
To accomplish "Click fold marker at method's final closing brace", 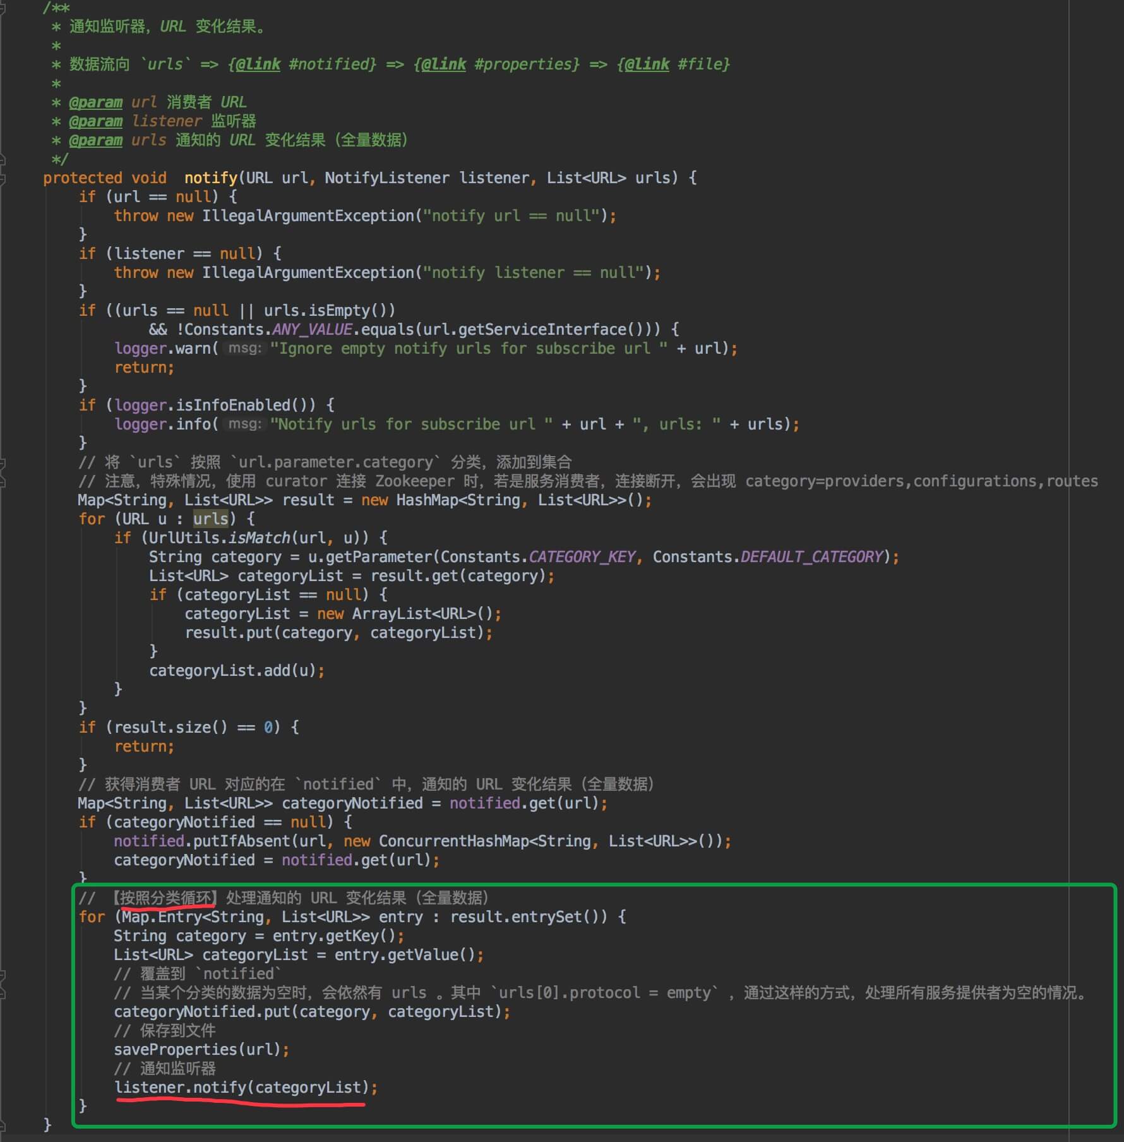I will (2, 1125).
